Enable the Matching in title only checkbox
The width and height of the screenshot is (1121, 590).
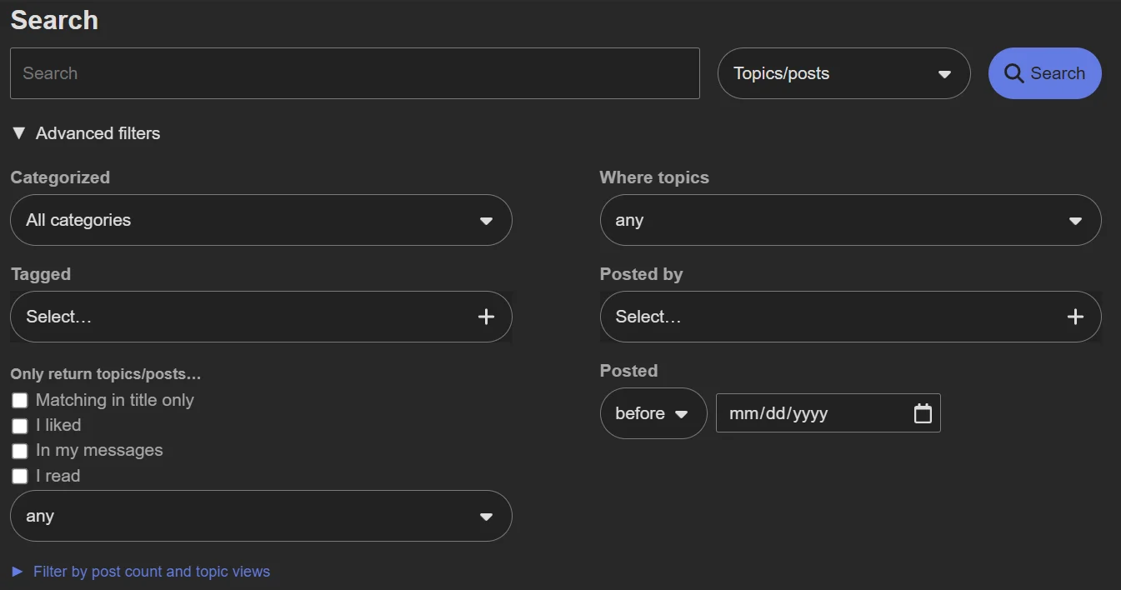[20, 401]
